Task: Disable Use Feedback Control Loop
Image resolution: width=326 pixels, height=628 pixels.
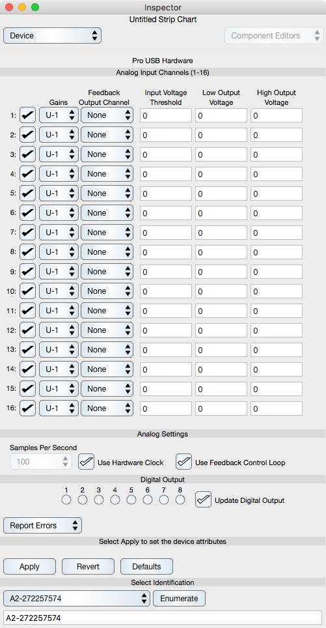Action: 183,462
